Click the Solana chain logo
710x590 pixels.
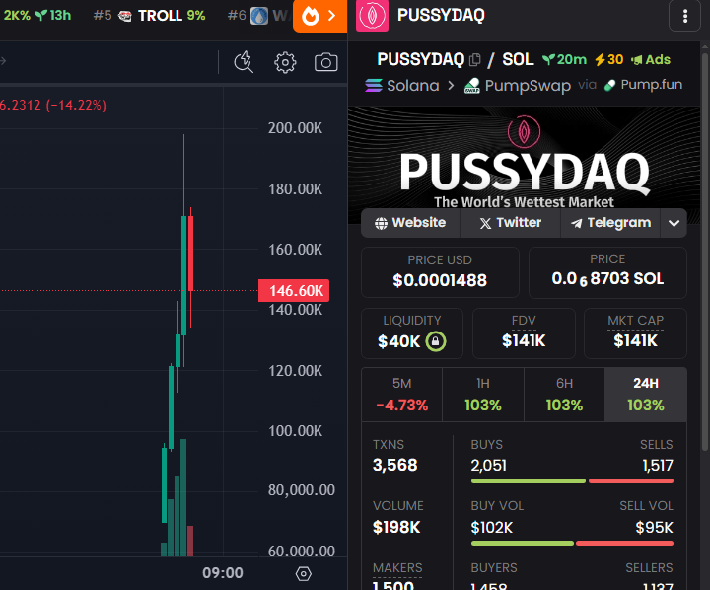[x=374, y=85]
